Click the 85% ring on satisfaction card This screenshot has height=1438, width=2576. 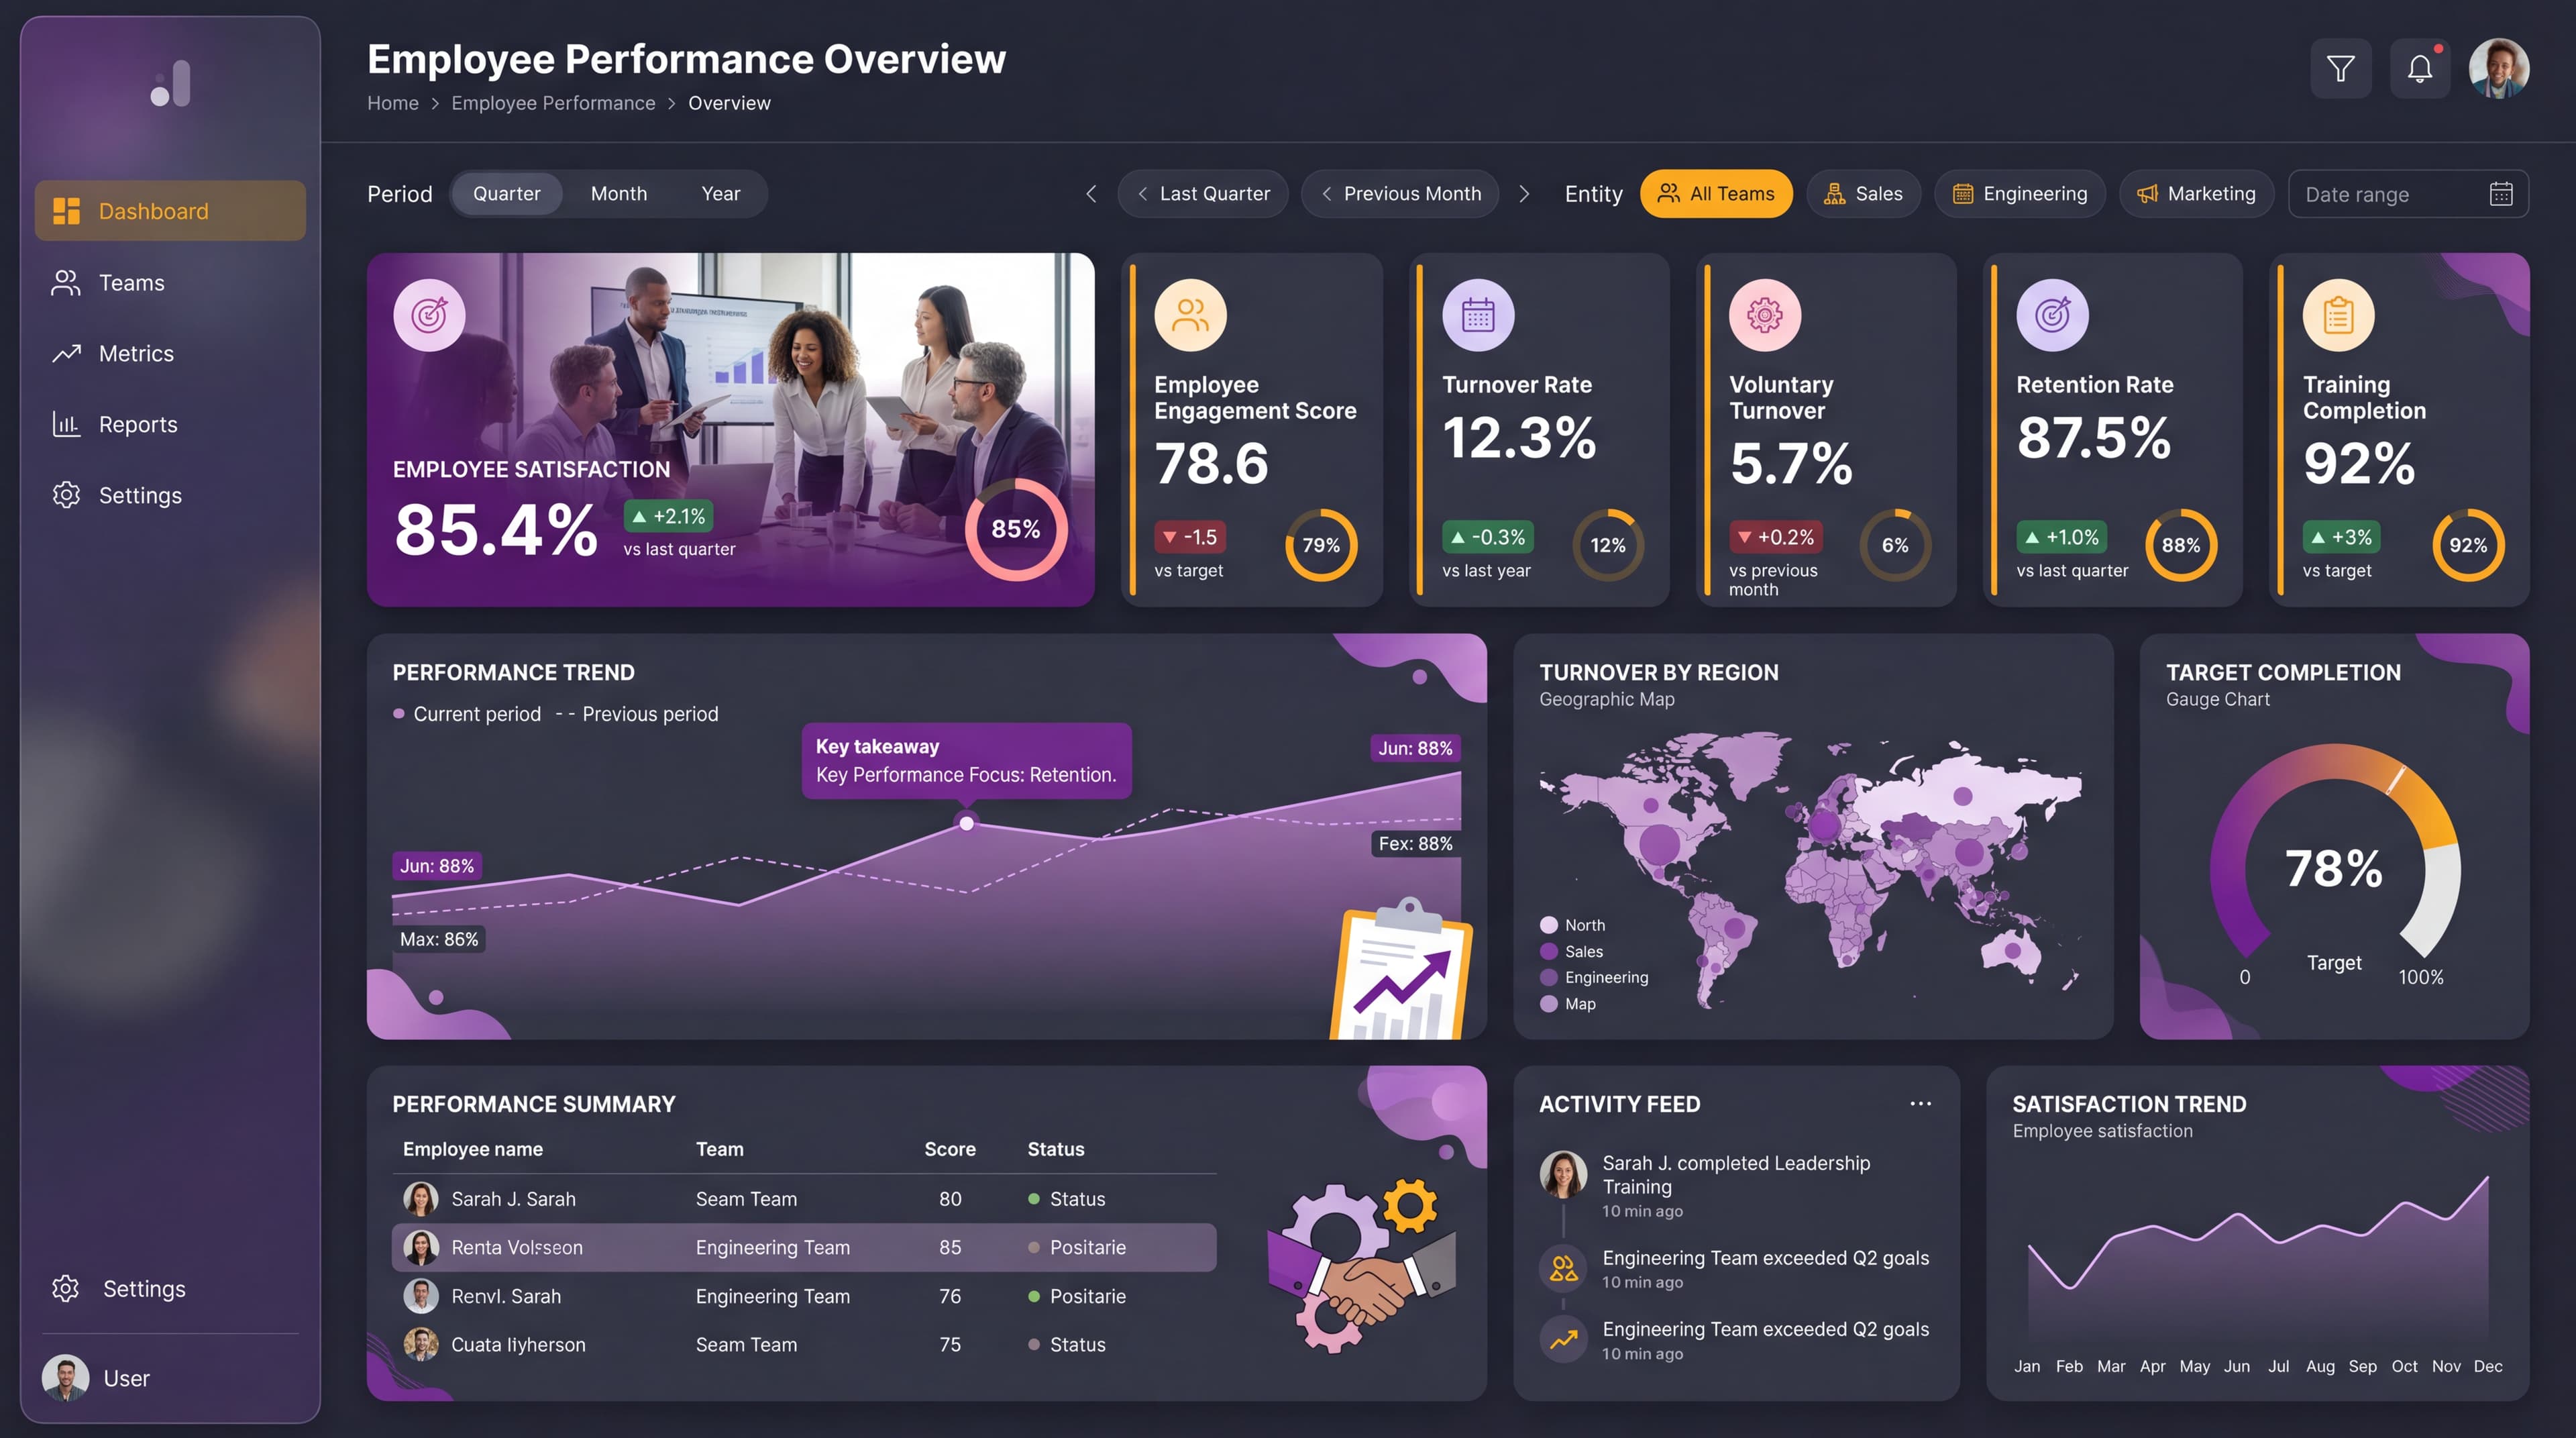point(1016,529)
